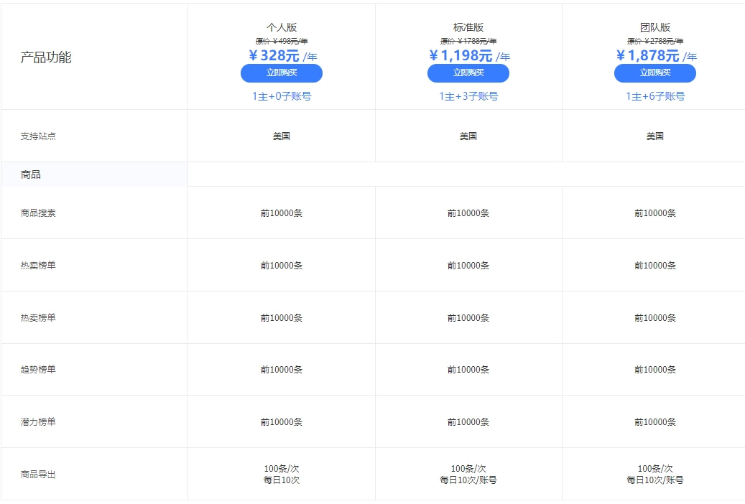Click 潜力榜单 value for 个人版
The width and height of the screenshot is (745, 504).
pos(282,422)
